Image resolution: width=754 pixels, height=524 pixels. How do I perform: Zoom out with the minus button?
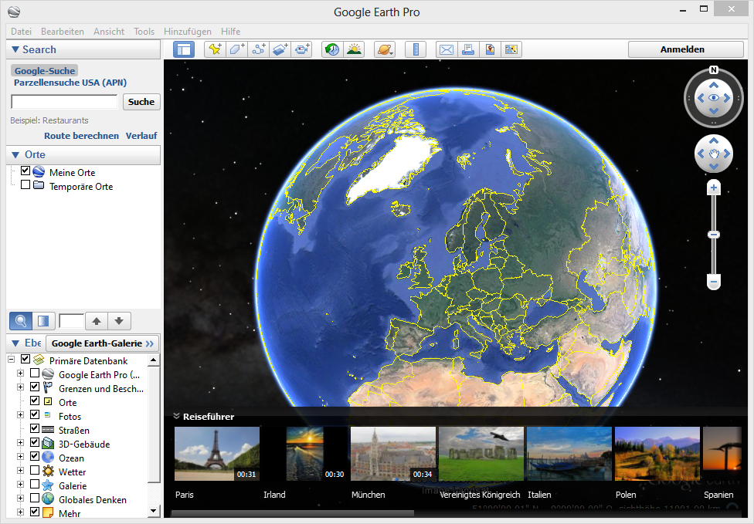714,282
